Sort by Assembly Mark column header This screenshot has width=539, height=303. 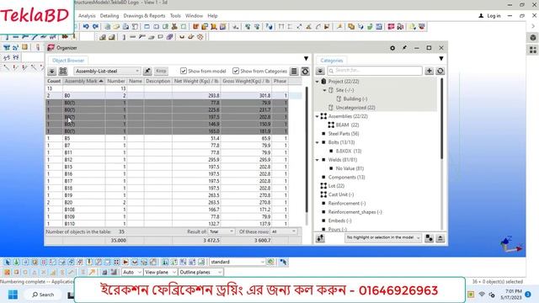[84, 81]
